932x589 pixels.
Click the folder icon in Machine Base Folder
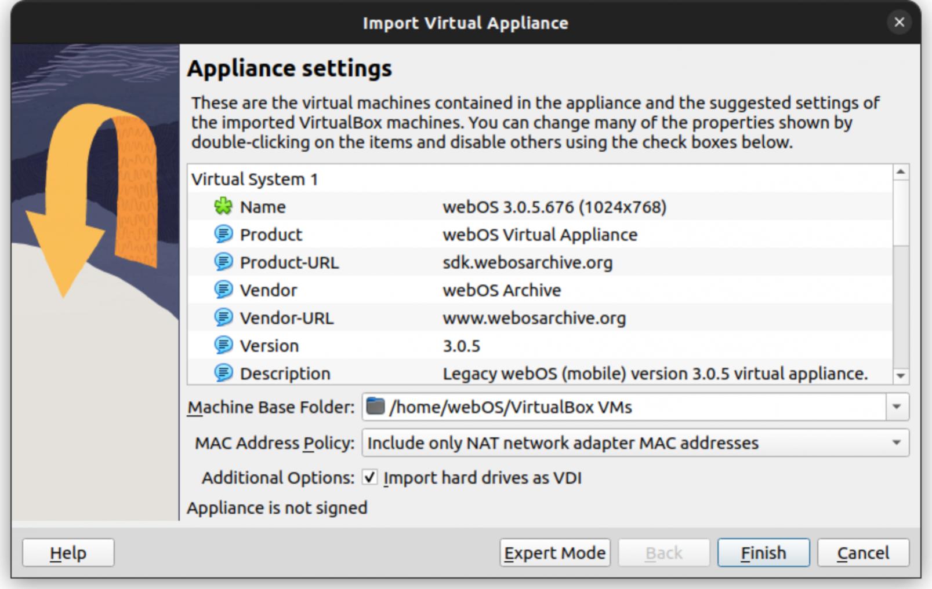click(376, 407)
